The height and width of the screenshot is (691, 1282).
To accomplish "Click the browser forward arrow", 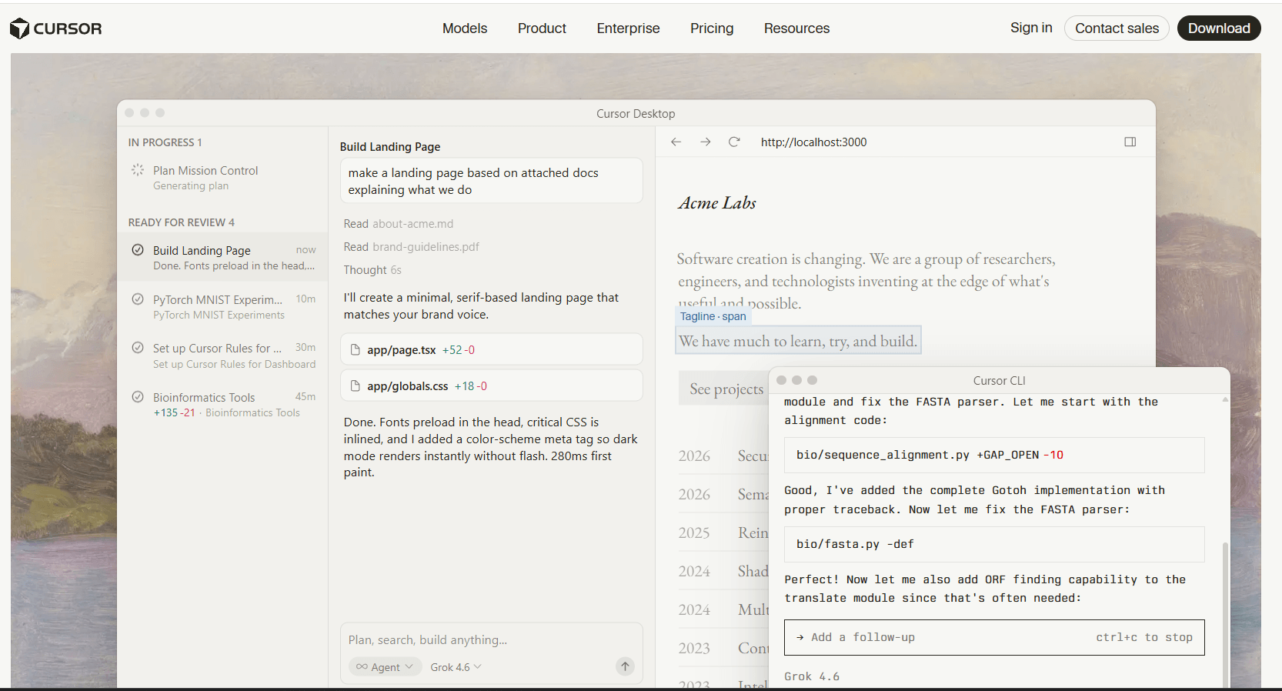I will [x=705, y=142].
